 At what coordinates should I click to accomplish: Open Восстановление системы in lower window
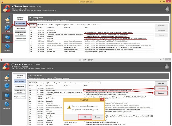(20, 91)
